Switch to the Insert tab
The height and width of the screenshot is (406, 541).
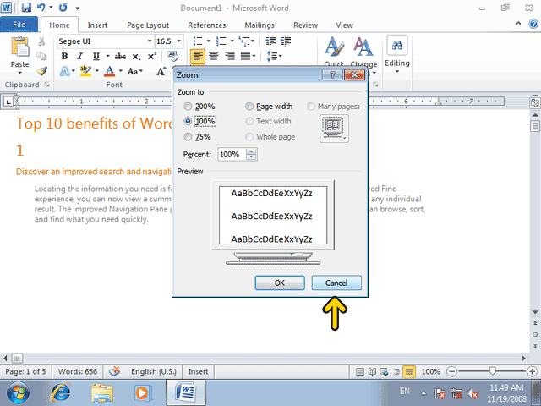(x=97, y=25)
